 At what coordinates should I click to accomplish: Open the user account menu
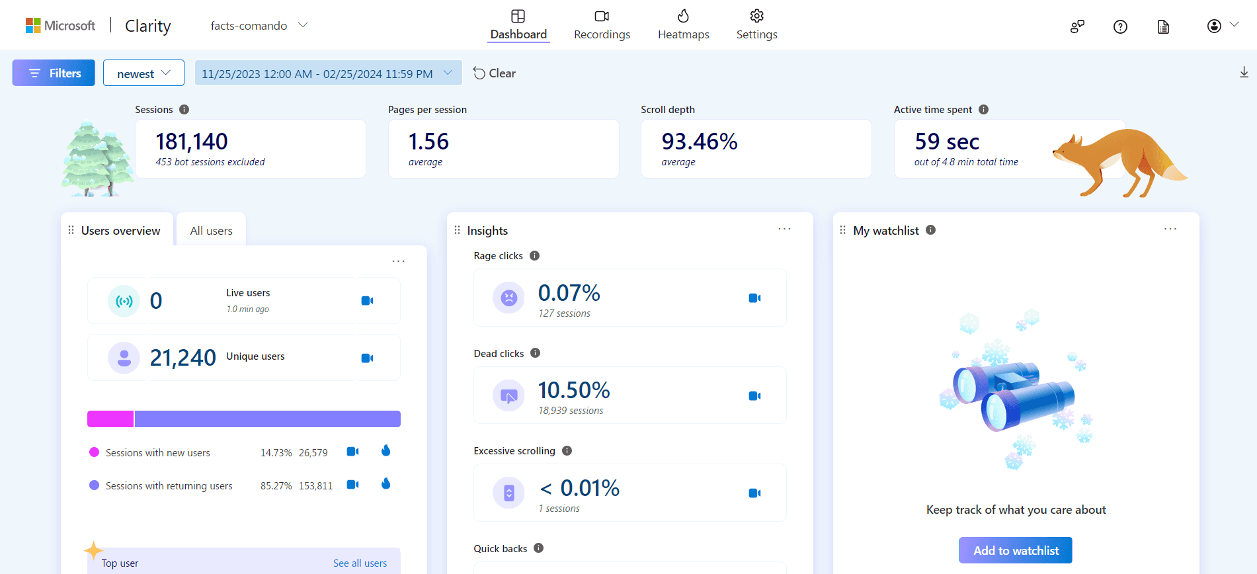point(1222,26)
